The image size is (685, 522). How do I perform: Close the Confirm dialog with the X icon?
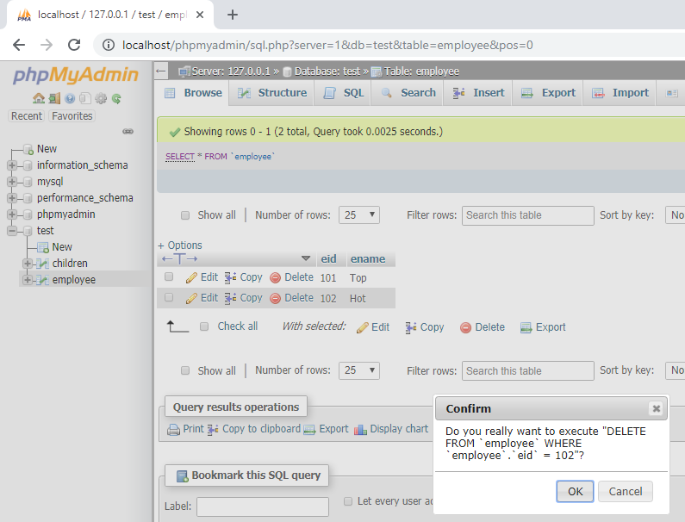(x=656, y=408)
